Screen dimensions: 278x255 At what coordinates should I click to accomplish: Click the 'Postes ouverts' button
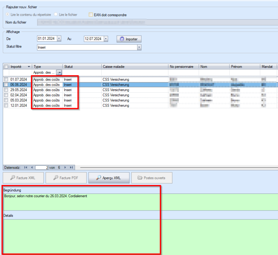click(x=152, y=178)
